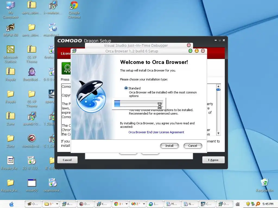Viewport: 278px width, 208px height.
Task: Open the Recycle Bin
Action: (264, 185)
